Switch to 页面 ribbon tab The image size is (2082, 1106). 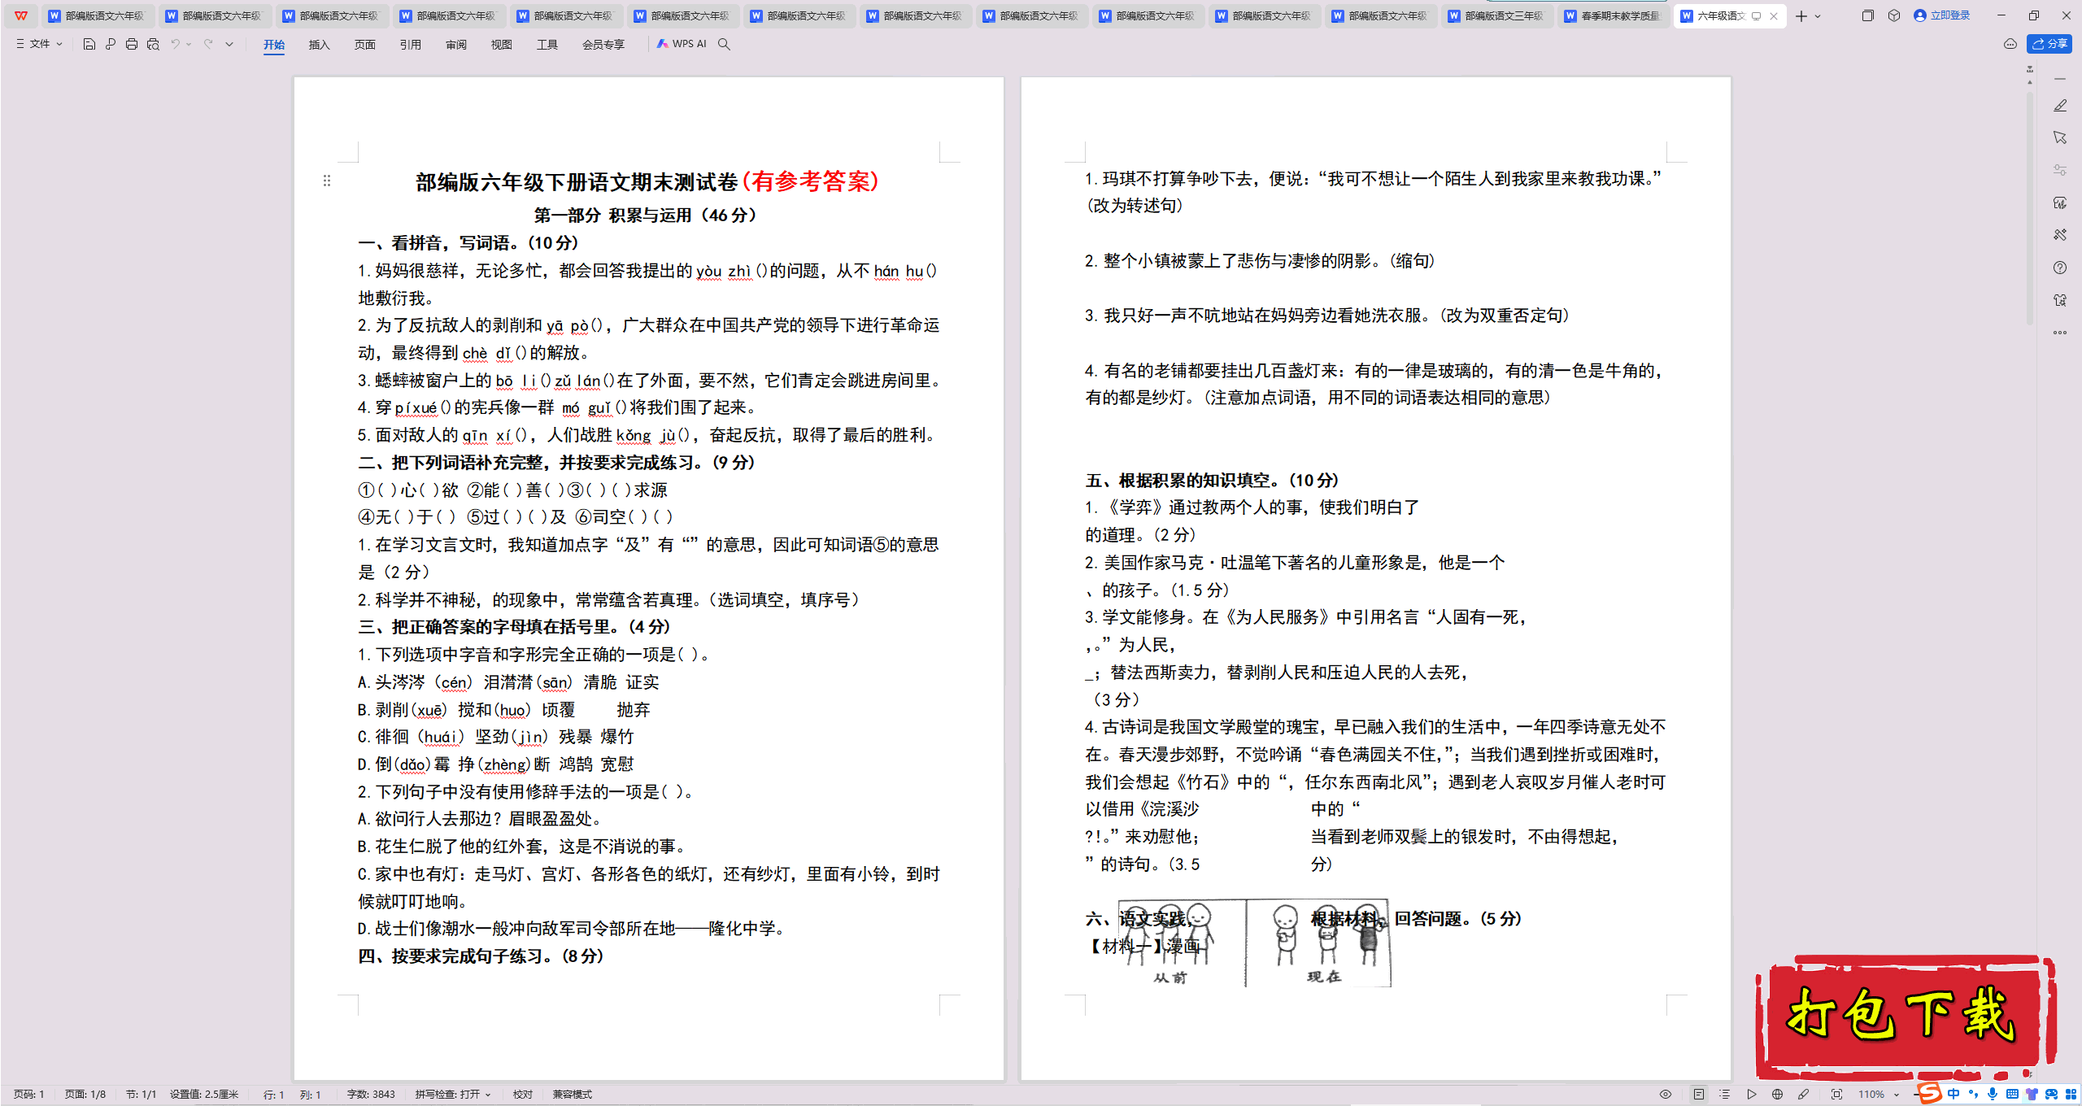364,45
